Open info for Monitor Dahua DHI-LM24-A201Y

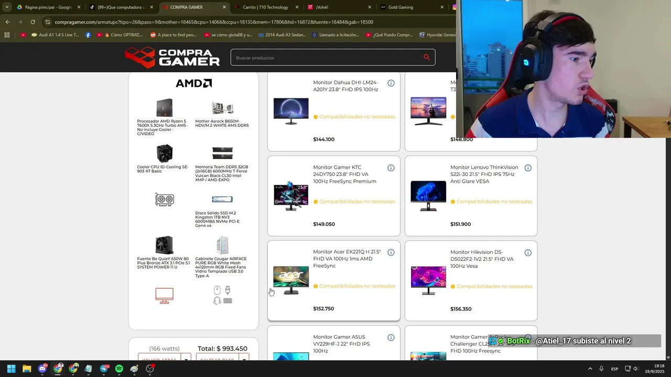click(391, 83)
